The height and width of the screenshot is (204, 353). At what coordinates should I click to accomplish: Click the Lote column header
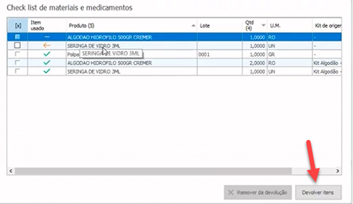220,26
